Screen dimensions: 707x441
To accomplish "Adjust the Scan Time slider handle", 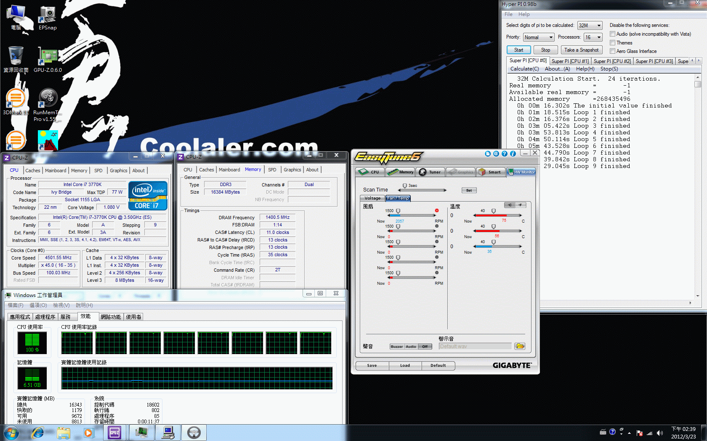I will coord(405,186).
